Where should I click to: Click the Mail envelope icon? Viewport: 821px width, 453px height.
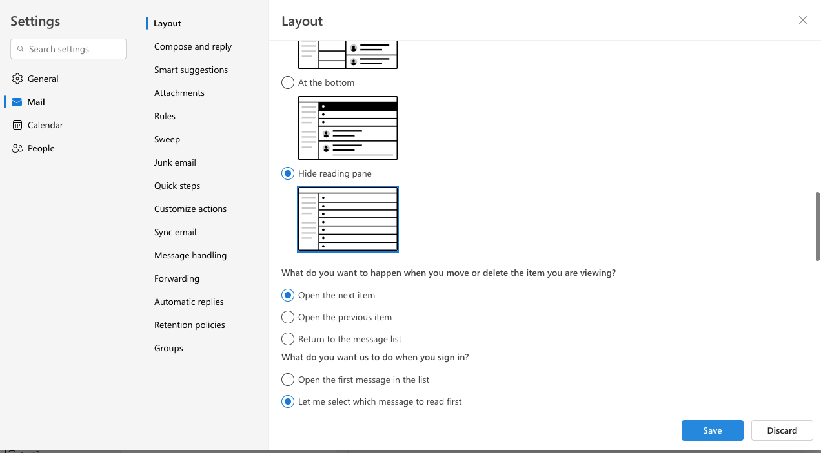point(17,102)
